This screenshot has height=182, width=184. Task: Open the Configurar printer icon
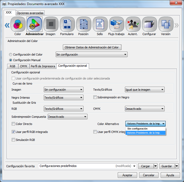click(x=149, y=24)
